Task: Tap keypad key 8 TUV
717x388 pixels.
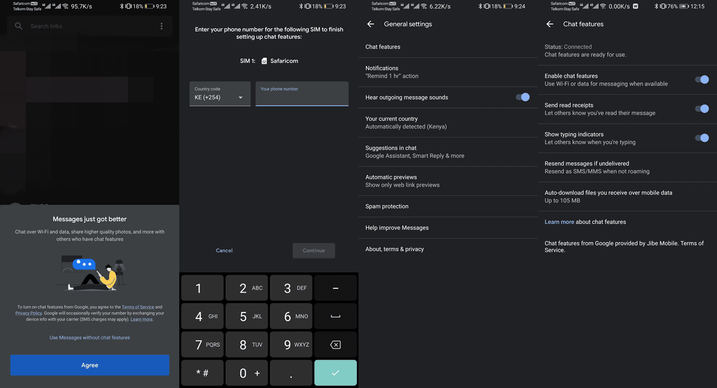Action: click(x=247, y=345)
